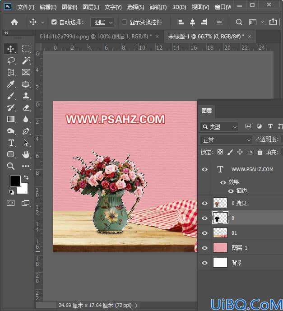The height and width of the screenshot is (311, 283).
Task: Toggle visibility of 效果 effects
Action: [223, 182]
